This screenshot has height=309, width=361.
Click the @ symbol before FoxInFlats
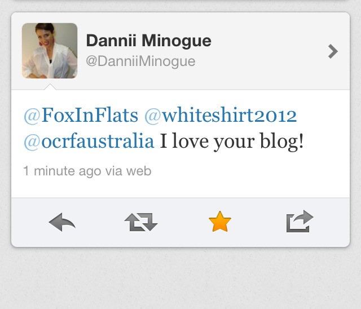click(32, 116)
